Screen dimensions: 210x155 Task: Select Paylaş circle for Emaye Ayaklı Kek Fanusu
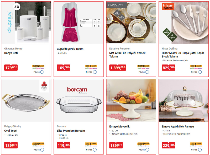(200, 150)
